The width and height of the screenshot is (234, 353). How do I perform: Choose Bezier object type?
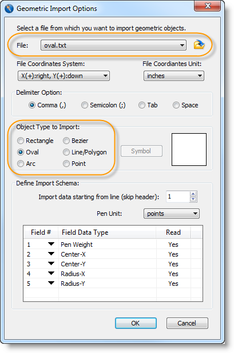pos(66,141)
